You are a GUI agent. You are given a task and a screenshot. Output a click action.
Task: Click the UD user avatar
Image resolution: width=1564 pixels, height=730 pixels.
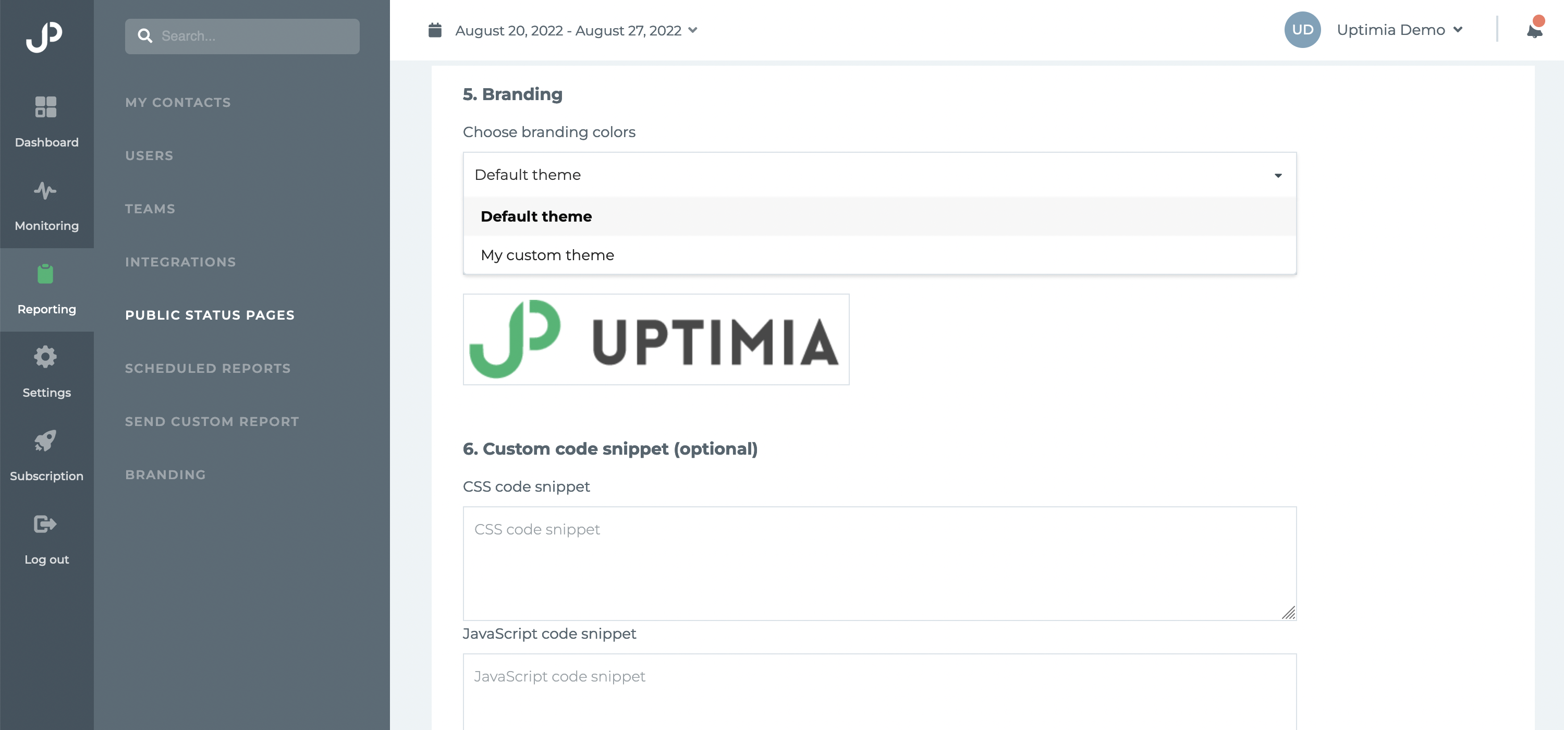(1302, 30)
